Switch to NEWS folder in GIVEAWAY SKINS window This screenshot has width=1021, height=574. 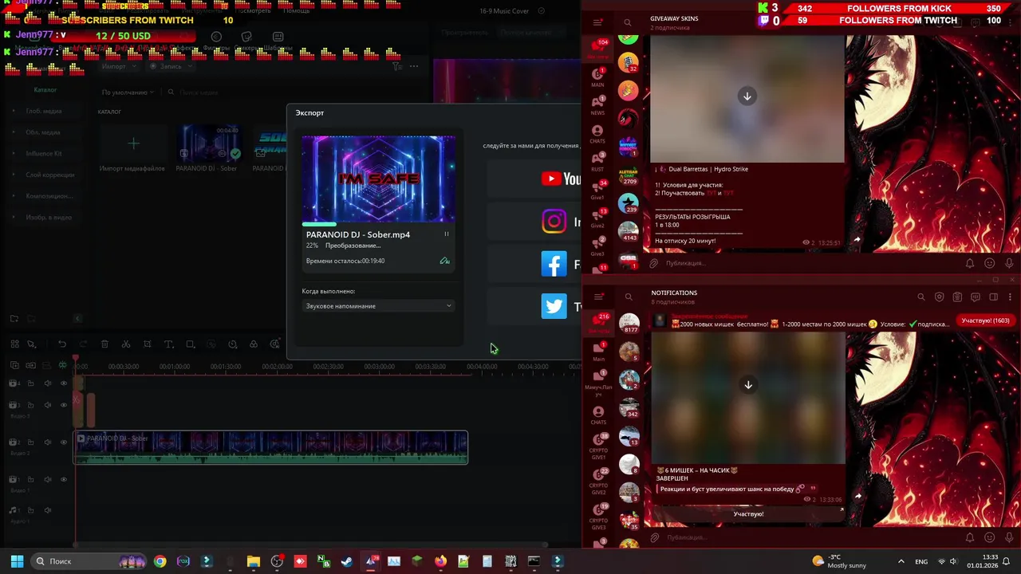597,104
